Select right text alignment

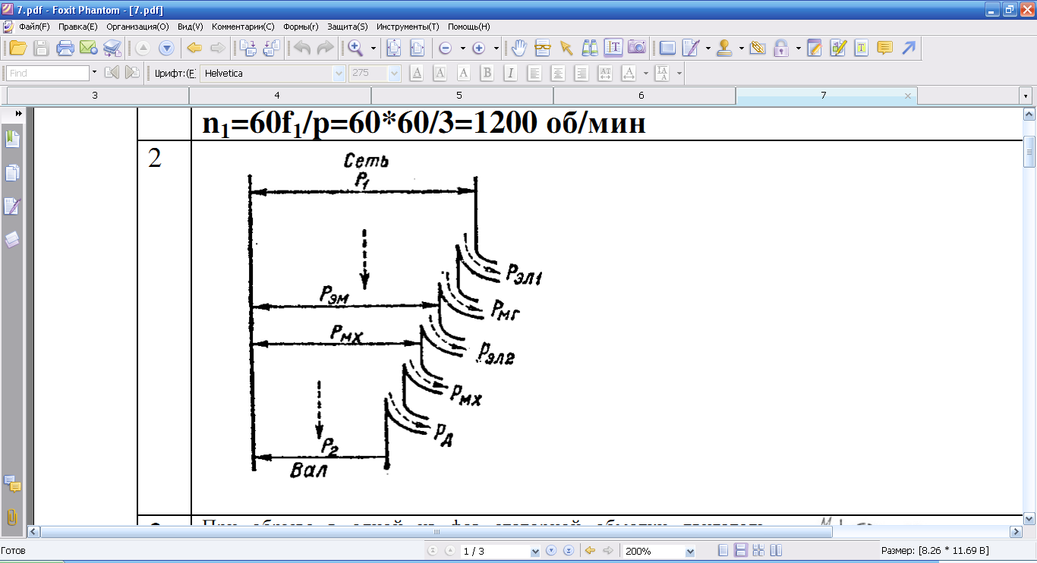[x=582, y=74]
